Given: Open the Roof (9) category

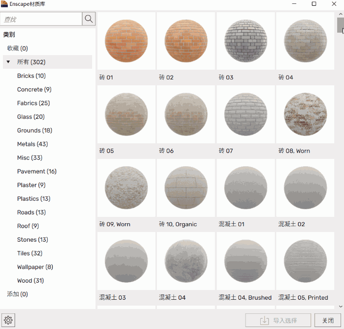Looking at the screenshot, I should pyautogui.click(x=28, y=226).
